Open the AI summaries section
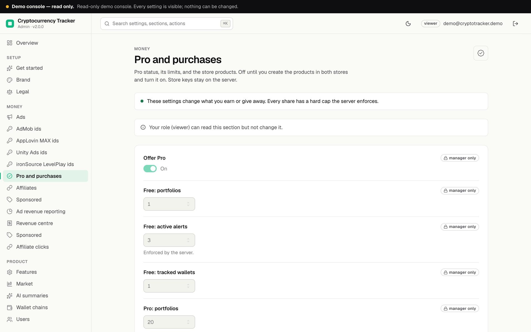Viewport: 531px width, 332px height. click(x=46, y=296)
